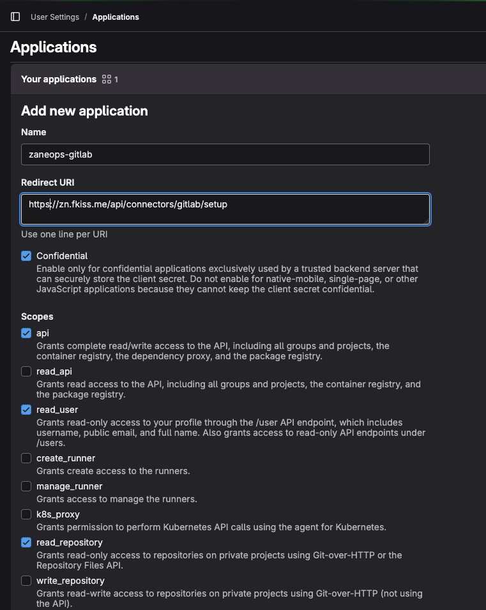486x610 pixels.
Task: Focus the Name input field
Action: click(x=225, y=154)
